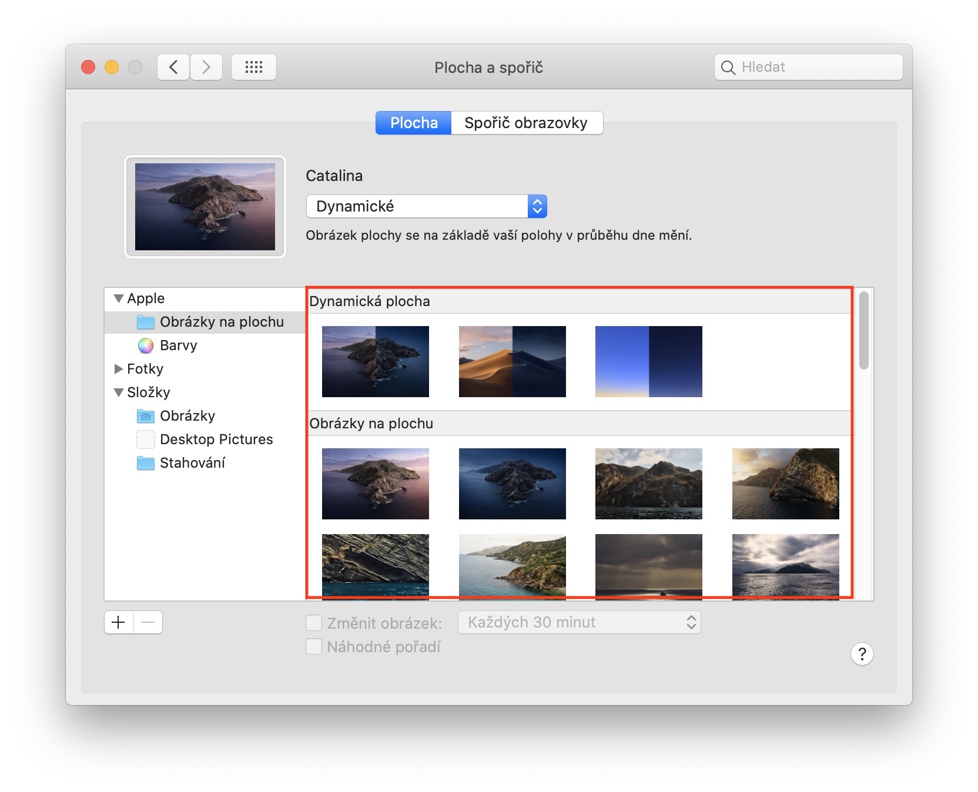The height and width of the screenshot is (792, 978).
Task: Choose the Mojave desert dynamic wallpaper
Action: (x=512, y=361)
